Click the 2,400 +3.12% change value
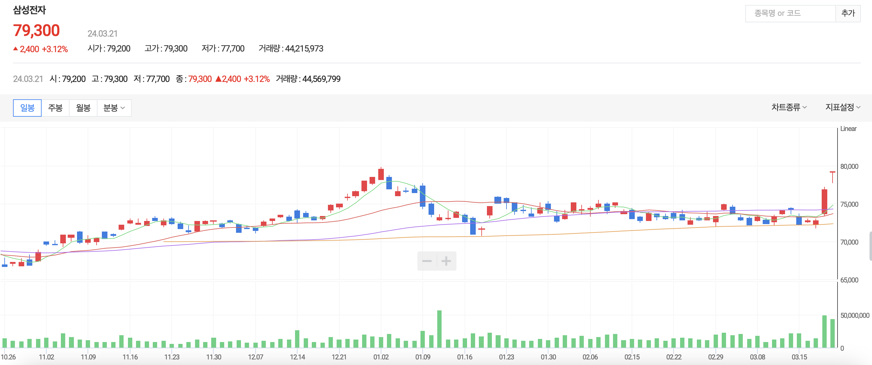Viewport: 872px width, 365px height. coord(41,49)
